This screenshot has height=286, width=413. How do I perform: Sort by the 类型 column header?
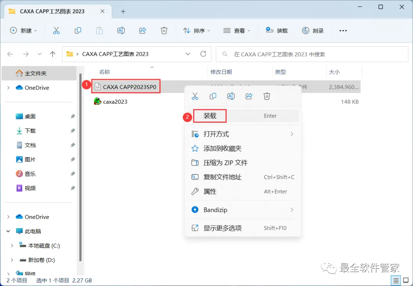(x=280, y=72)
